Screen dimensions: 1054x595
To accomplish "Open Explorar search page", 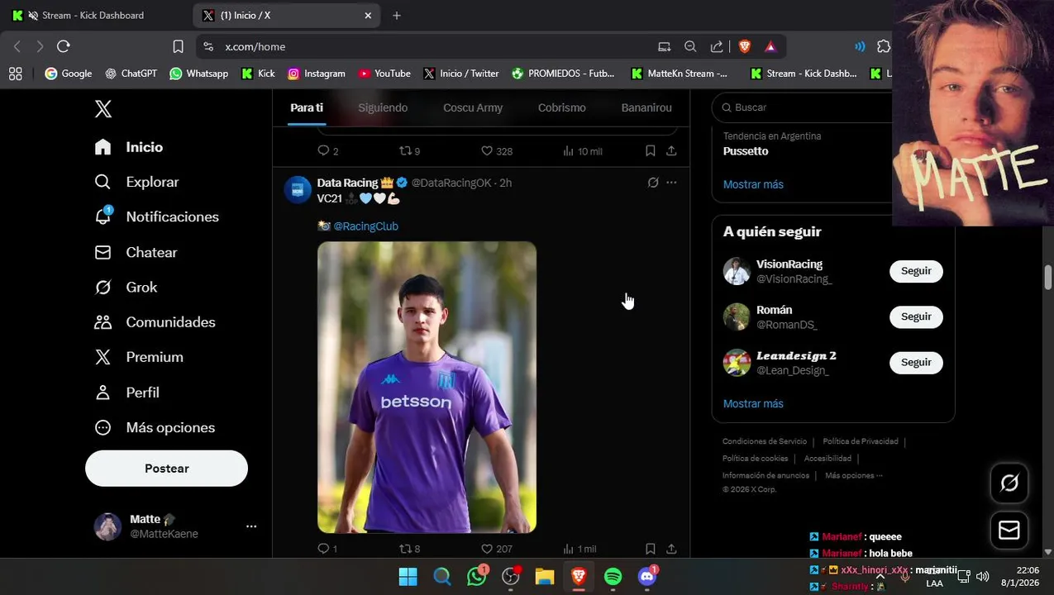I will 136,182.
